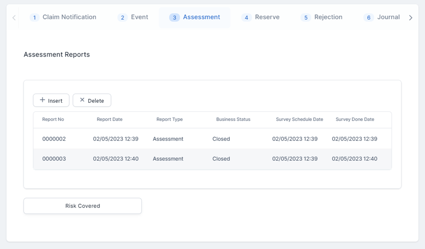
Task: Click the X icon on Delete button
Action: (82, 100)
